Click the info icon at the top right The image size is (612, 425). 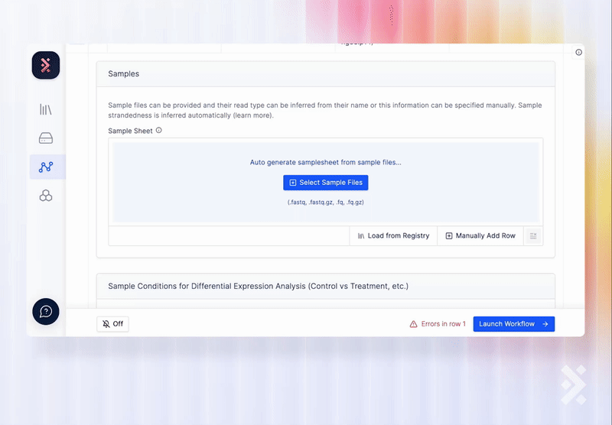[578, 52]
